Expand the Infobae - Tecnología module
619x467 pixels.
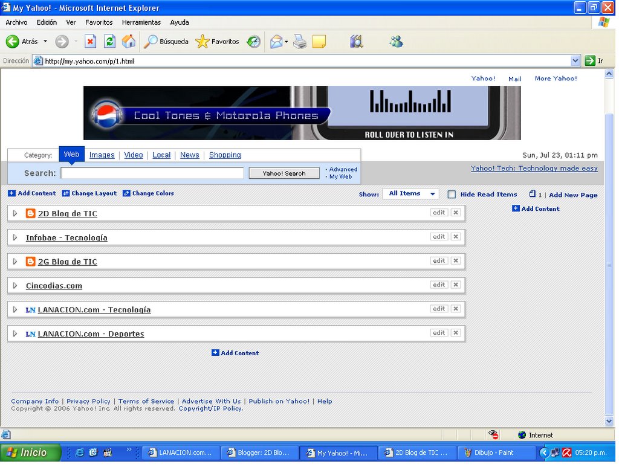coord(15,237)
